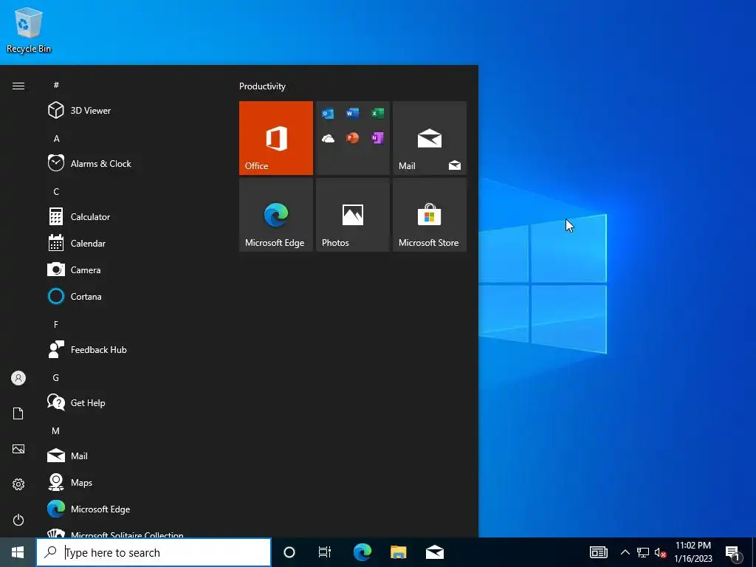Launch Alarms & Clock app

tap(130, 163)
